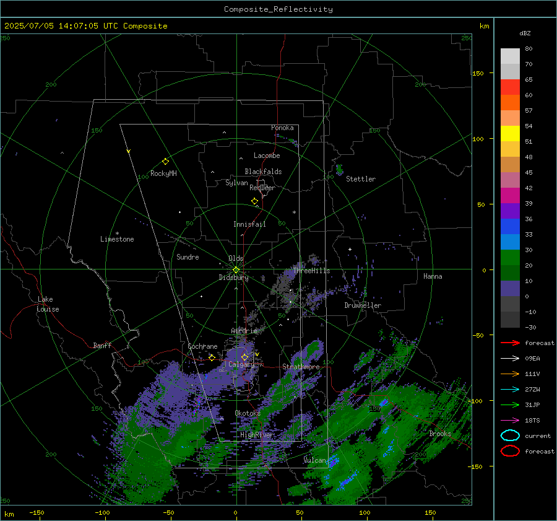
Task: Click the Vulcan town label
Action: (x=315, y=460)
